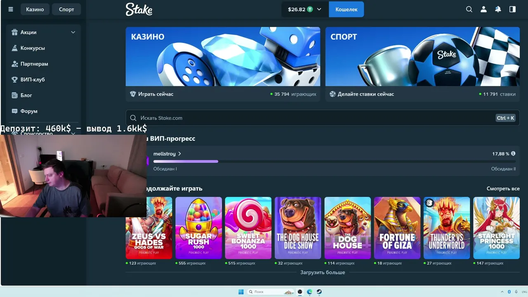Click the 17,88 % progress value
The height and width of the screenshot is (297, 528).
[x=500, y=153]
